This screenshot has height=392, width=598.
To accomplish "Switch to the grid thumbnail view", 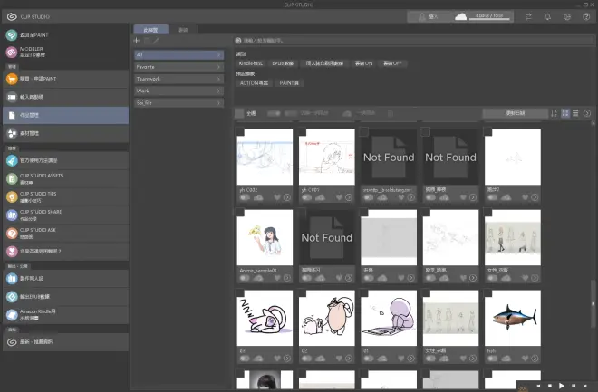I will [565, 113].
